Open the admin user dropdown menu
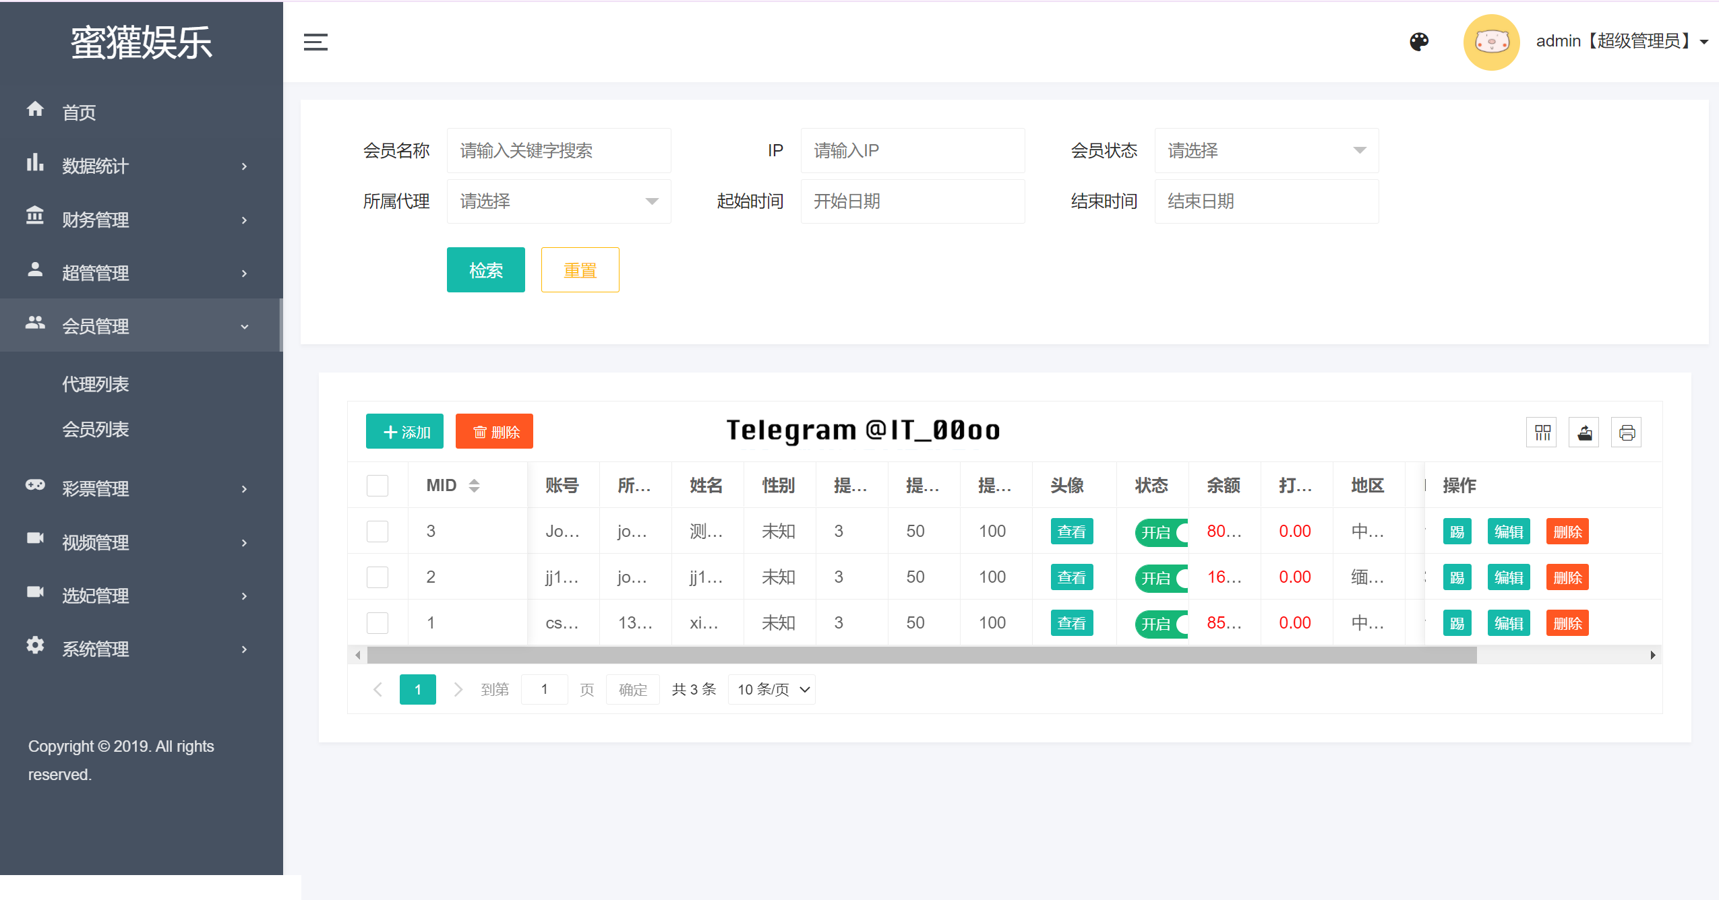Image resolution: width=1719 pixels, height=900 pixels. [1621, 41]
